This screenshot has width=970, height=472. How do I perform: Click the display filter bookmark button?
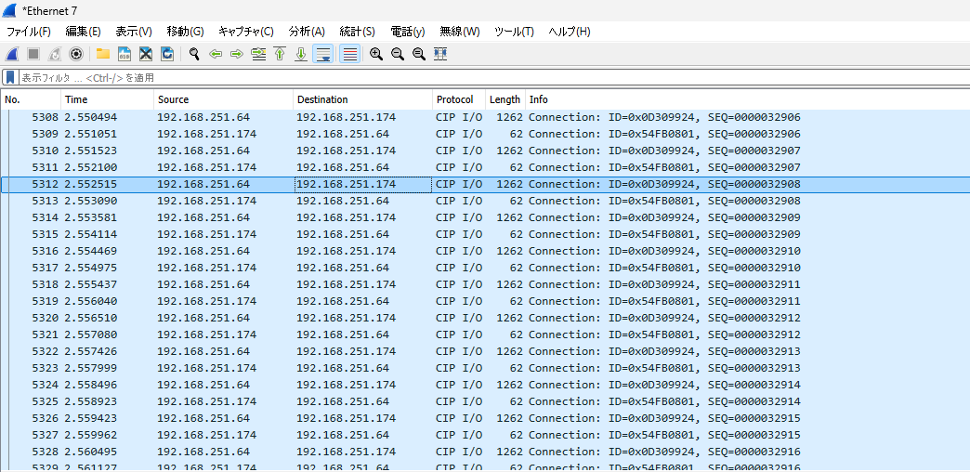point(10,78)
